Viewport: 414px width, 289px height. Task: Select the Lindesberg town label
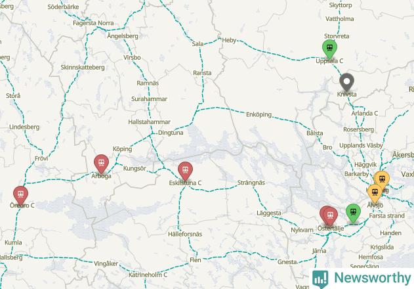(x=24, y=127)
